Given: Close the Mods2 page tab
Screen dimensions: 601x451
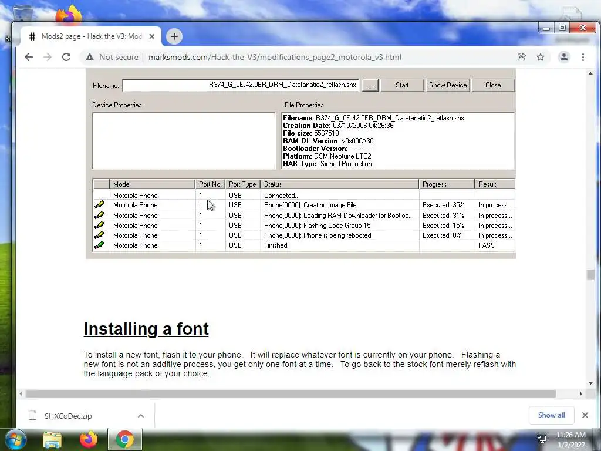Looking at the screenshot, I should [152, 36].
